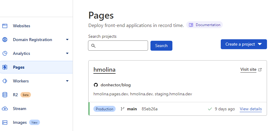Viewport: 273px width, 131px height.
Task: Click the R2 database stack icon
Action: (5, 95)
